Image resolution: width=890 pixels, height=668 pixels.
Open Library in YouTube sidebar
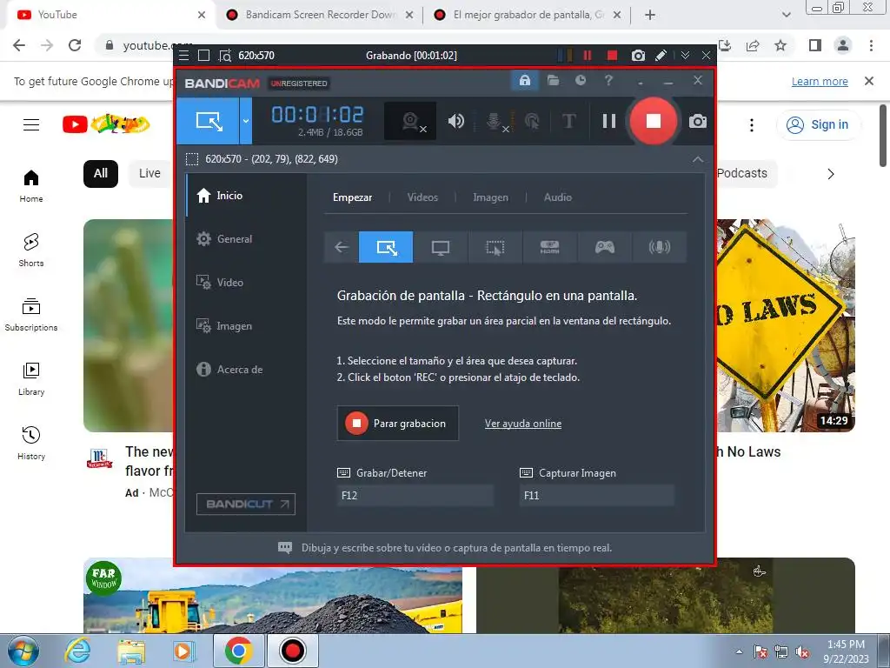click(31, 379)
